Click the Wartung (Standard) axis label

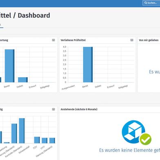click(44, 151)
